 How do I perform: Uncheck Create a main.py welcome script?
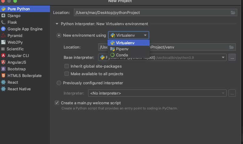coord(57,103)
